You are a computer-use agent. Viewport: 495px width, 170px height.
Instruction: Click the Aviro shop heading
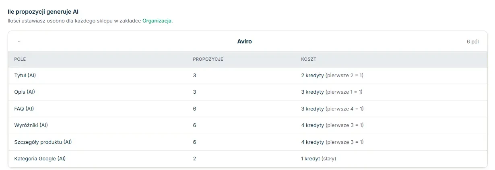point(244,41)
